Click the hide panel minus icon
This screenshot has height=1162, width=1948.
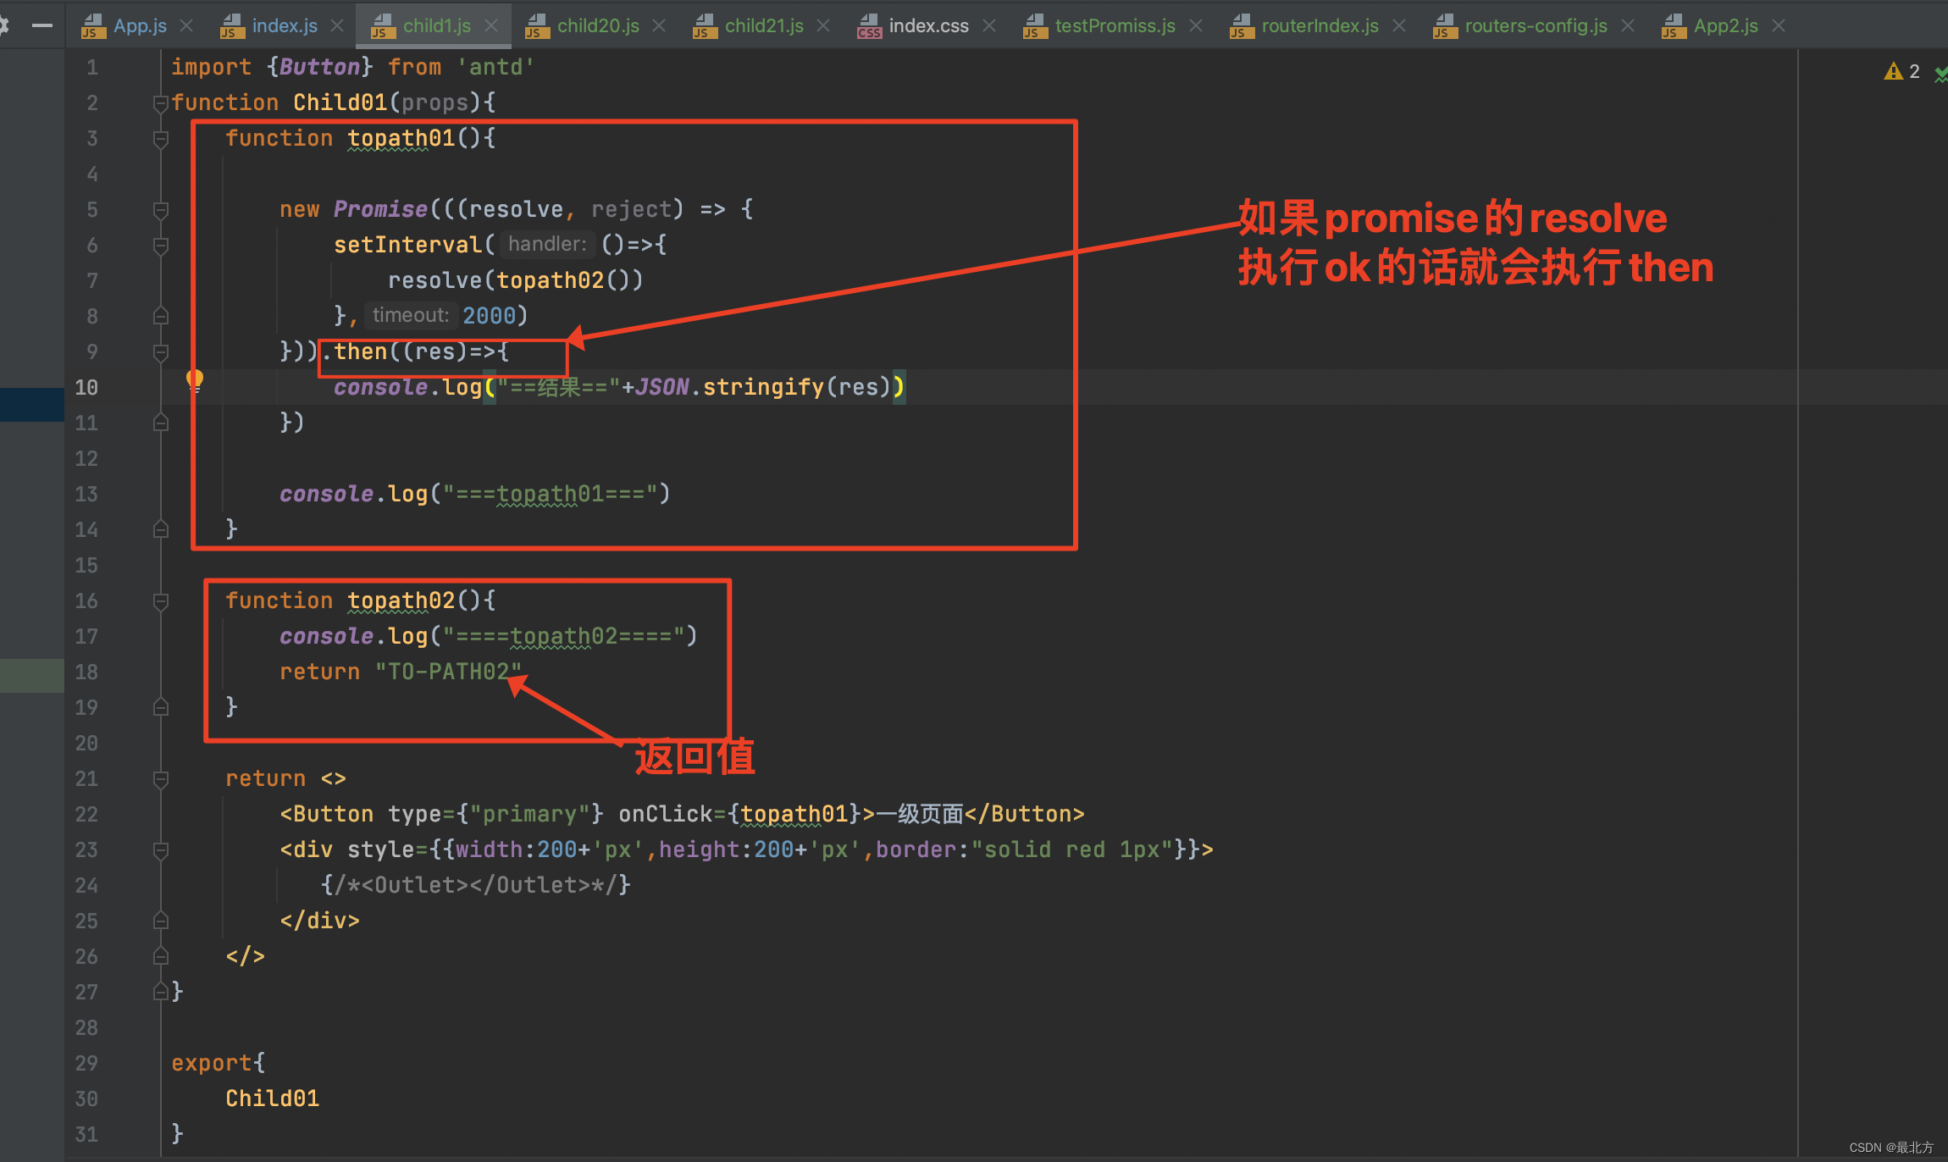42,25
